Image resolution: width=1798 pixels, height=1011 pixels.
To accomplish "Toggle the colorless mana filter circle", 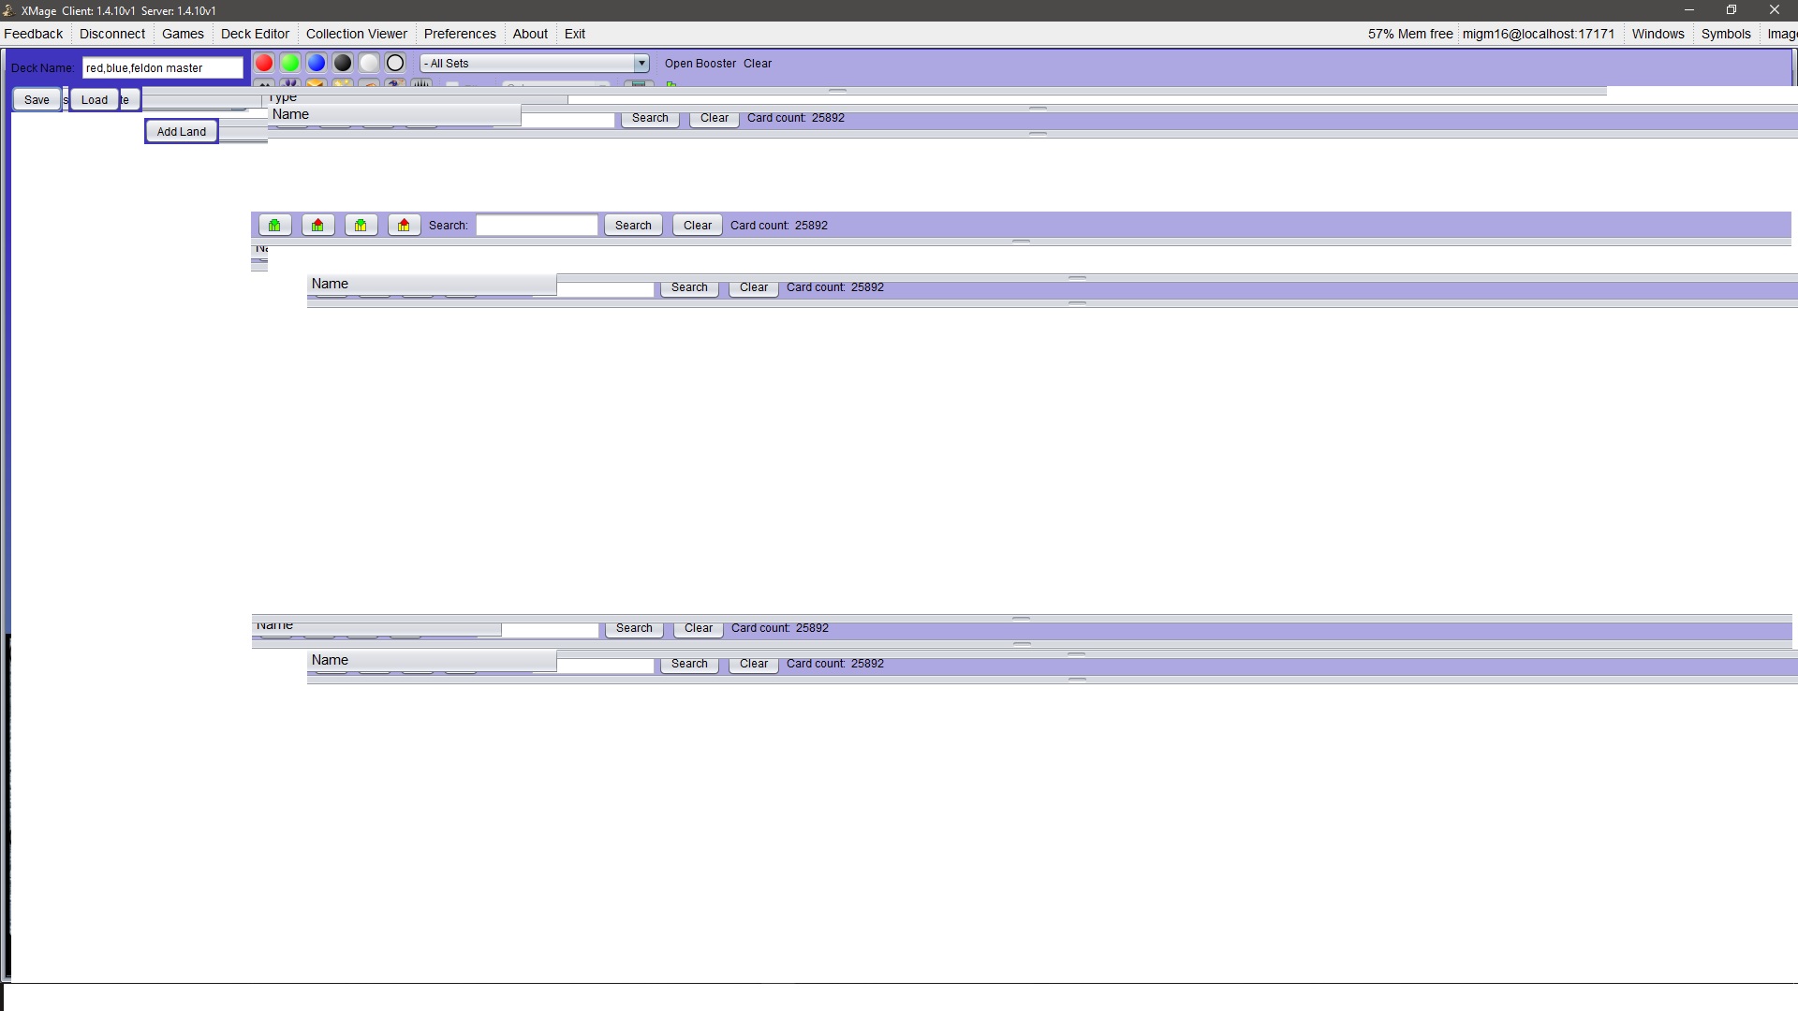I will point(395,63).
